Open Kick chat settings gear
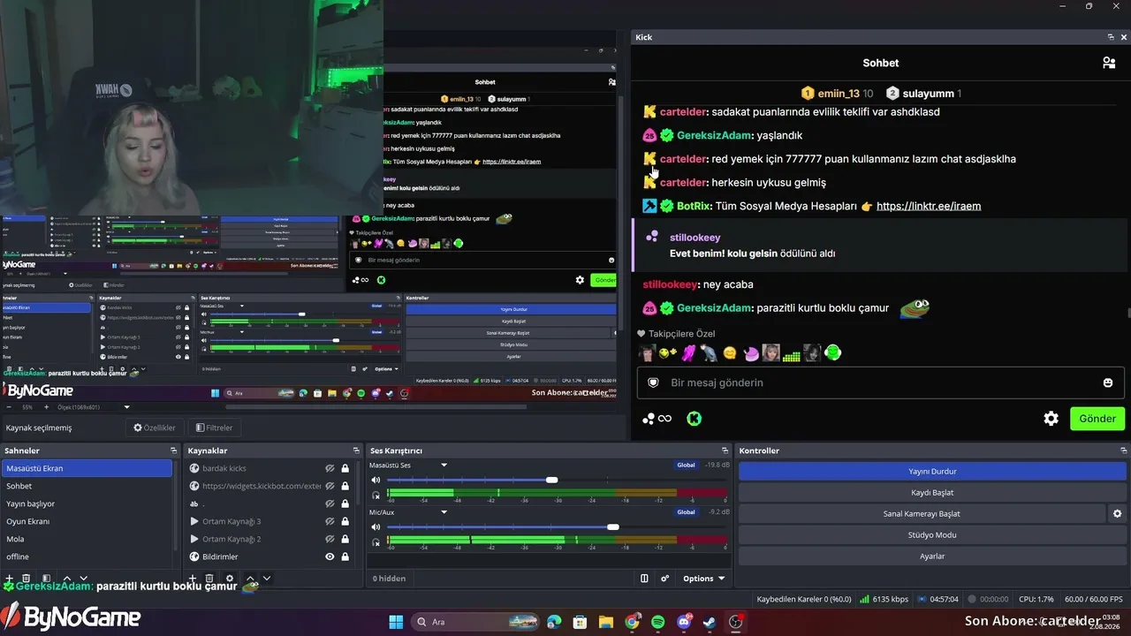The image size is (1131, 636). [1051, 419]
